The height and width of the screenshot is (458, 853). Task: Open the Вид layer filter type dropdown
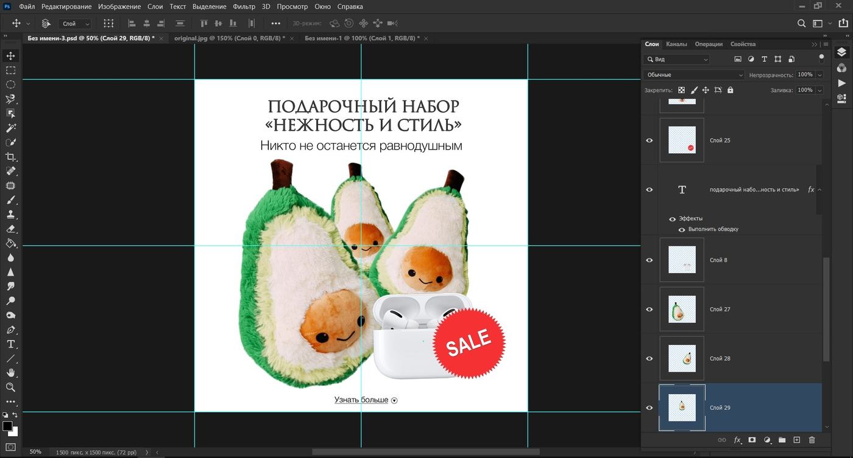click(x=677, y=60)
